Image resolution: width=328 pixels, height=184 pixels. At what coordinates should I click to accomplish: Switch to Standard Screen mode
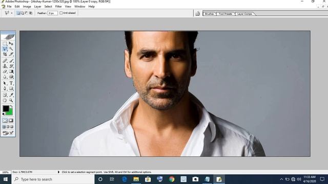coord(4,127)
